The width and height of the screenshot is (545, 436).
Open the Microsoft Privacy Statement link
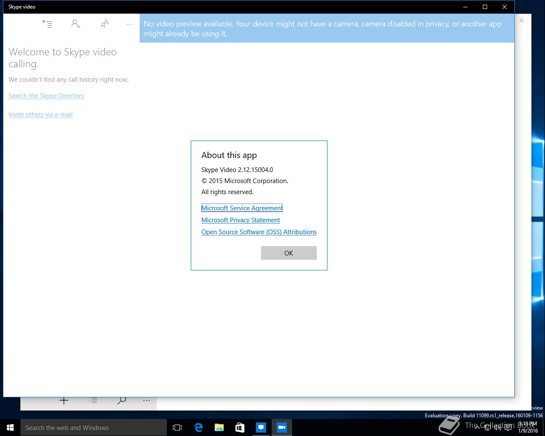(241, 220)
